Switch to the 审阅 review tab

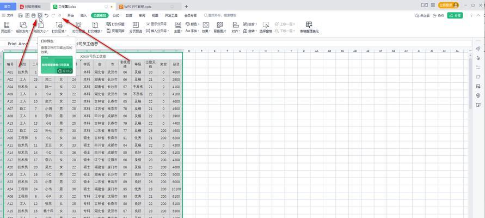tap(142, 15)
